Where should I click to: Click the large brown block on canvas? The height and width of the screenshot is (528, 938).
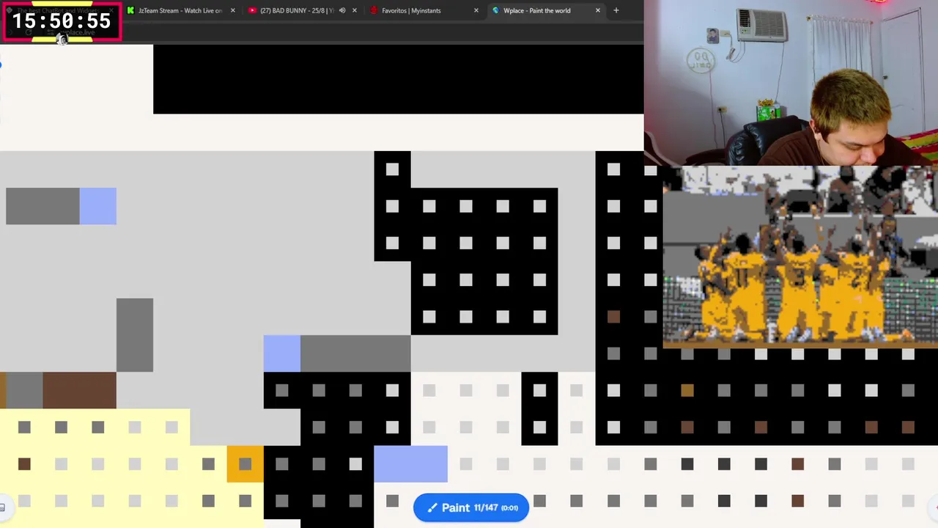(x=79, y=390)
